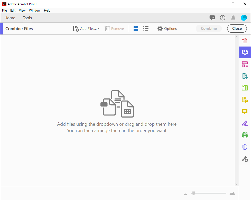
Task: Click small mountain zoom-out icon
Action: [185, 194]
